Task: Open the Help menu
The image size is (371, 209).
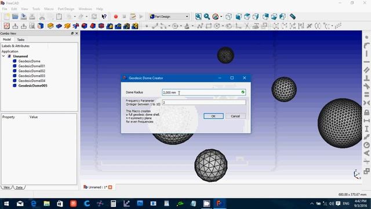Action: pyautogui.click(x=100, y=9)
